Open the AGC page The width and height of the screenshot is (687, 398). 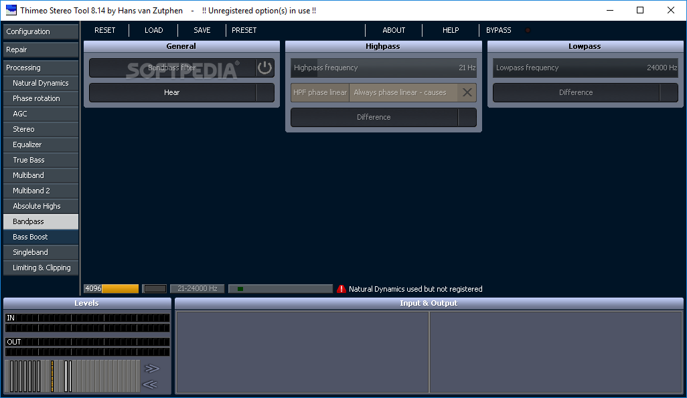pyautogui.click(x=41, y=114)
